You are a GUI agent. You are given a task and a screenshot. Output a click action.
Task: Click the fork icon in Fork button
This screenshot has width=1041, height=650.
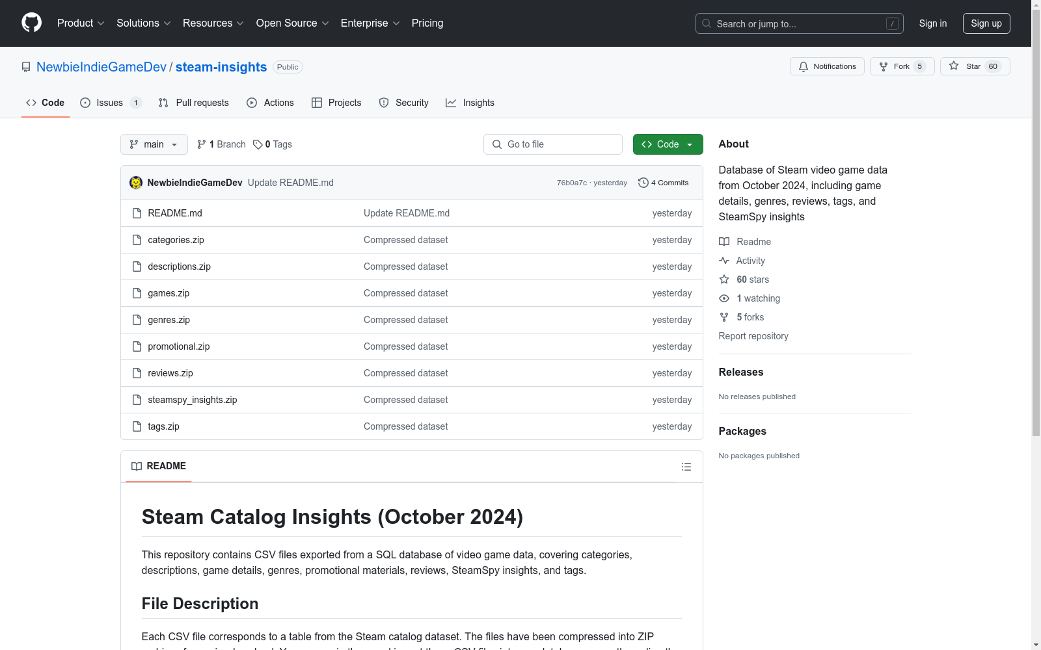coord(884,66)
